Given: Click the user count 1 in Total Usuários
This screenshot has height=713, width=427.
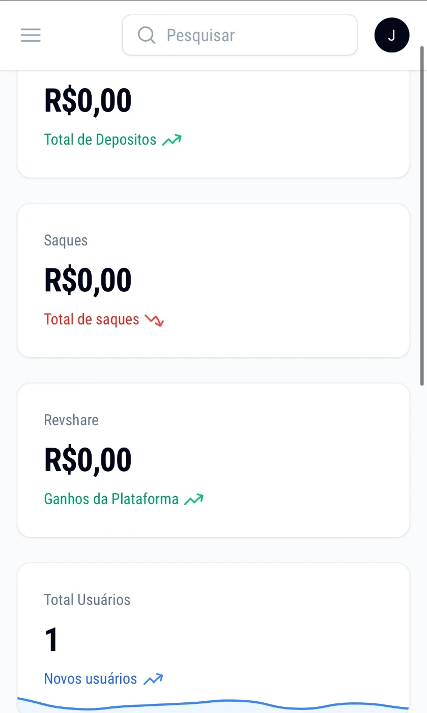Looking at the screenshot, I should click(52, 640).
